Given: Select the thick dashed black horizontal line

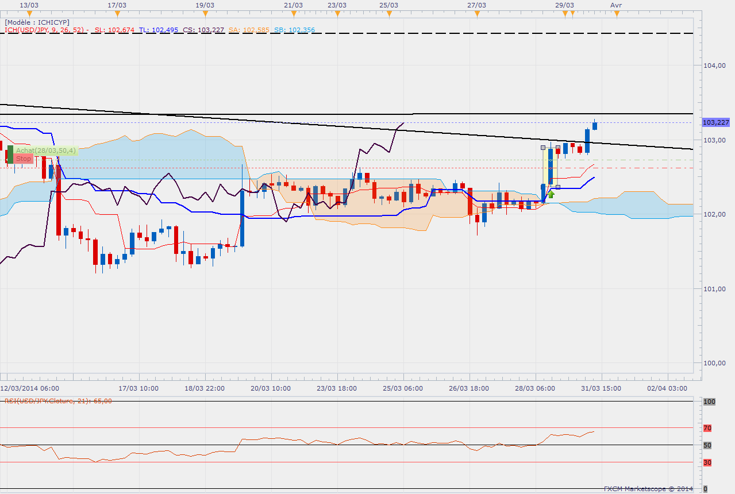Looking at the screenshot, I should (x=345, y=34).
